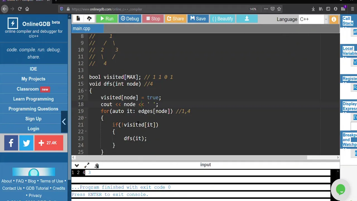Click the download code icon button
This screenshot has width=357, height=201.
(247, 19)
